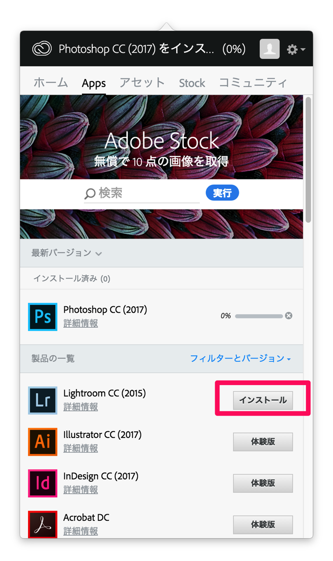Screen dimensions: 333x561
Task: Click the Photoshop CC app icon
Action: click(x=42, y=316)
